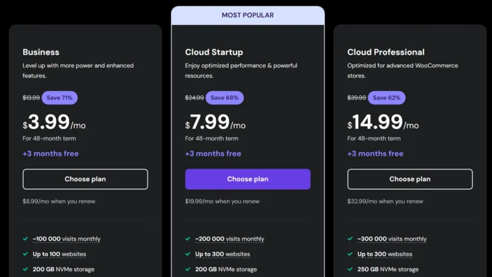The width and height of the screenshot is (492, 277).
Task: Click the Save 68% badge
Action: click(225, 97)
